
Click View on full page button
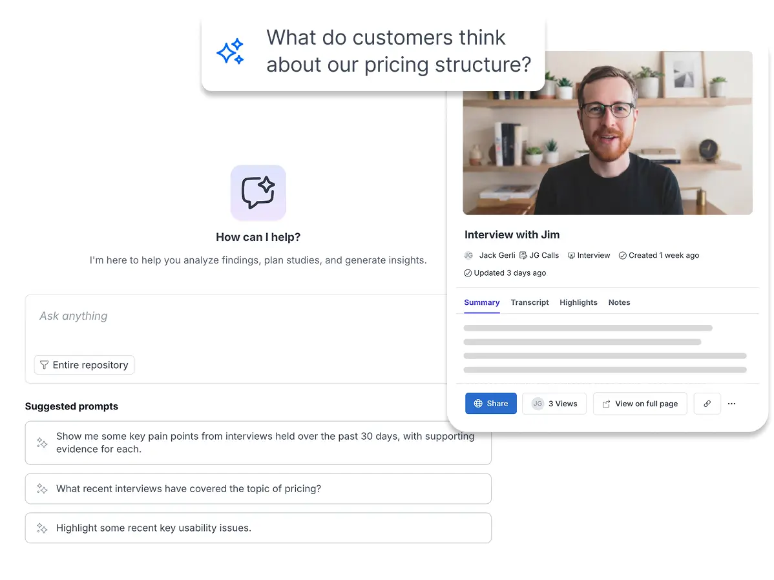(x=640, y=403)
